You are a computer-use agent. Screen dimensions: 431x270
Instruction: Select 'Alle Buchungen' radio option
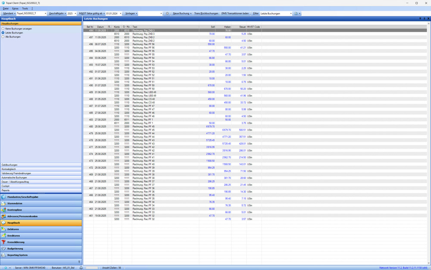3,37
